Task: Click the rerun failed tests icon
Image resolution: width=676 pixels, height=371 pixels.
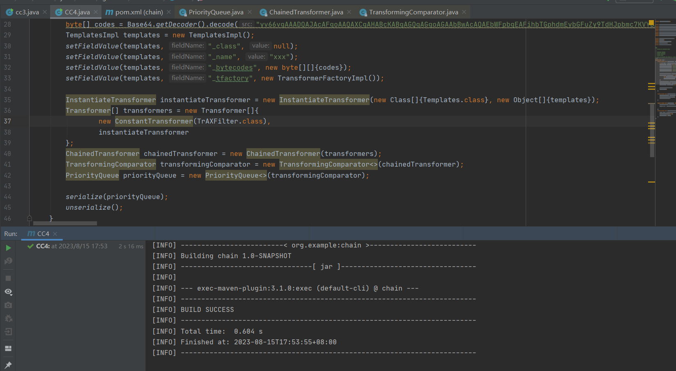Action: [8, 261]
